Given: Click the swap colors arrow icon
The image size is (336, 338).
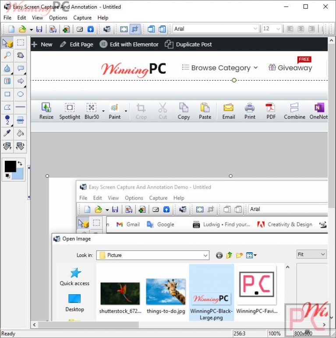Looking at the screenshot, I should [20, 163].
